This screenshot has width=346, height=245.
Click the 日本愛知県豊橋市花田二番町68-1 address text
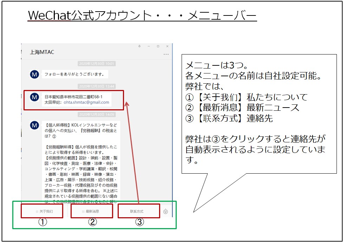tap(73, 97)
